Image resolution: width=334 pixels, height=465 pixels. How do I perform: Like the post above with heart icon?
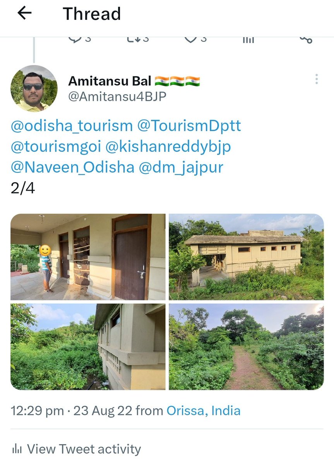pyautogui.click(x=190, y=39)
